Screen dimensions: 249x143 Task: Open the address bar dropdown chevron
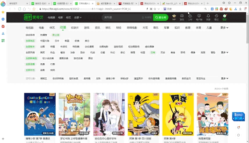click(x=158, y=9)
